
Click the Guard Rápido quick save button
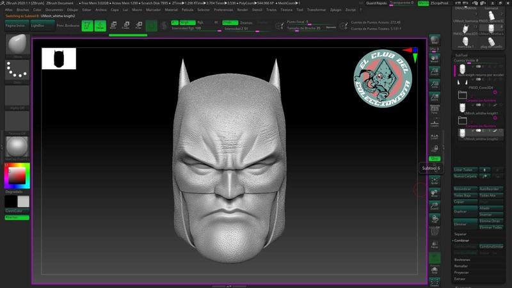[x=376, y=3]
